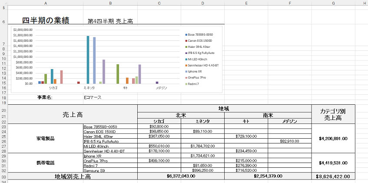Click the メデジン column header in table
This screenshot has width=368, height=183.
(290, 121)
